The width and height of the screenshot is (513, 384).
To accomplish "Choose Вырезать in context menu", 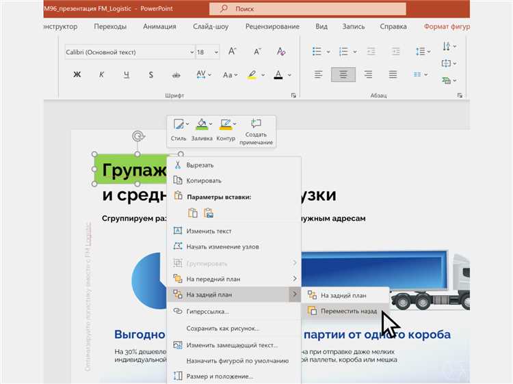I will click(x=234, y=165).
